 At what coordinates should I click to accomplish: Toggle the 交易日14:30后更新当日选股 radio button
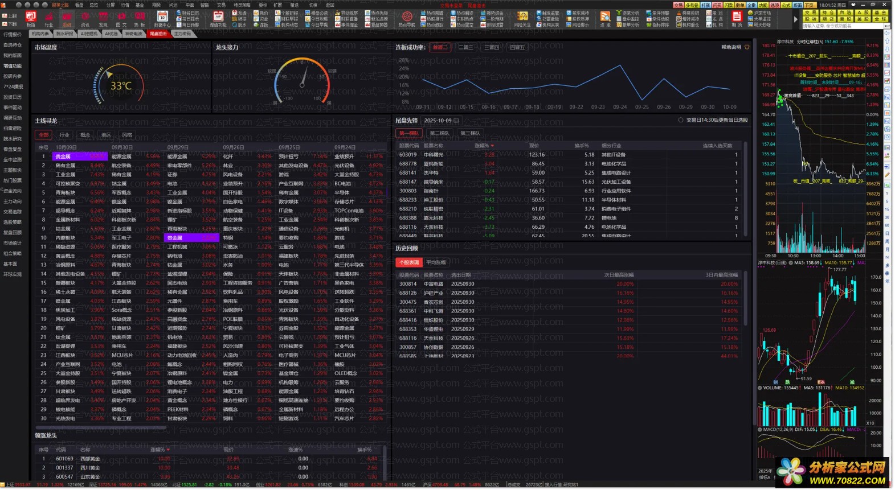pos(681,120)
